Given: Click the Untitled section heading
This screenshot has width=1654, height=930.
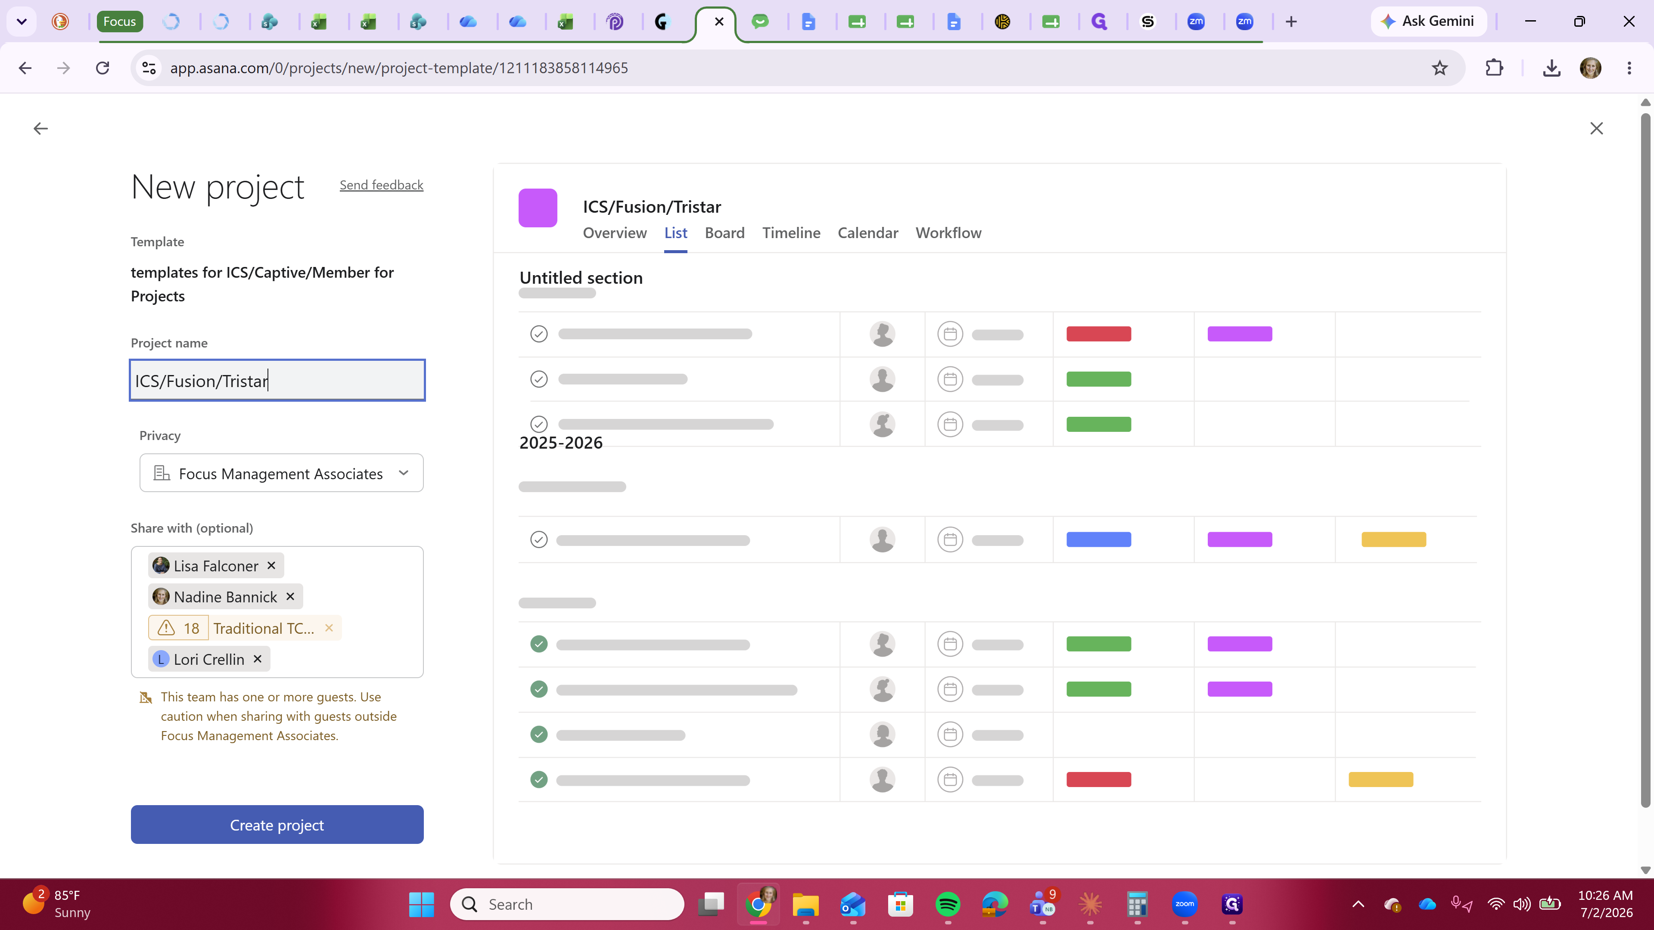Looking at the screenshot, I should pyautogui.click(x=581, y=278).
